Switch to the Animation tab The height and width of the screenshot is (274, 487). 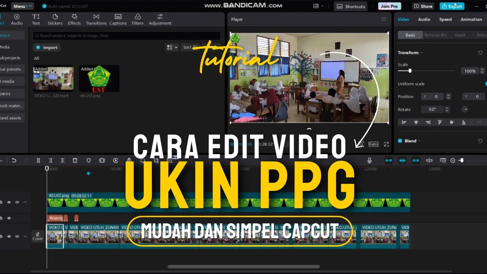(471, 19)
